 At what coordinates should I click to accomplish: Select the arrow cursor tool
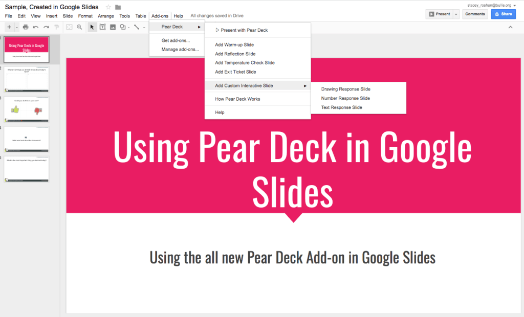tap(92, 27)
